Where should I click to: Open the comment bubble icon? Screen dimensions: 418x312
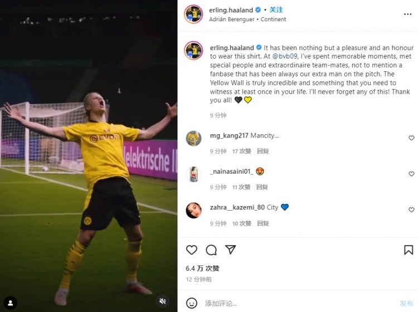point(211,250)
